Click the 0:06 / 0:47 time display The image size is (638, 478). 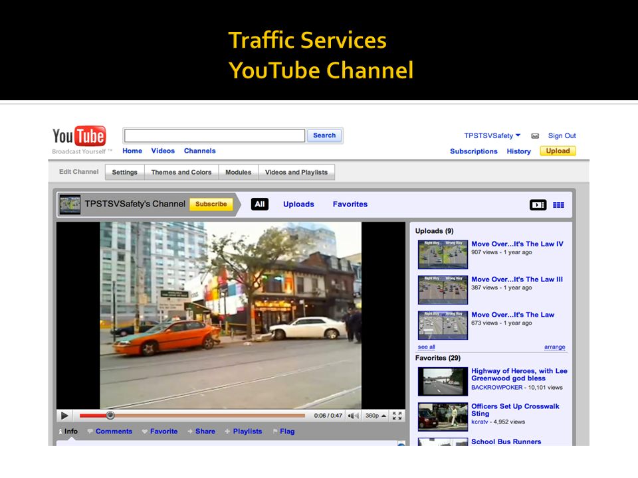point(328,416)
